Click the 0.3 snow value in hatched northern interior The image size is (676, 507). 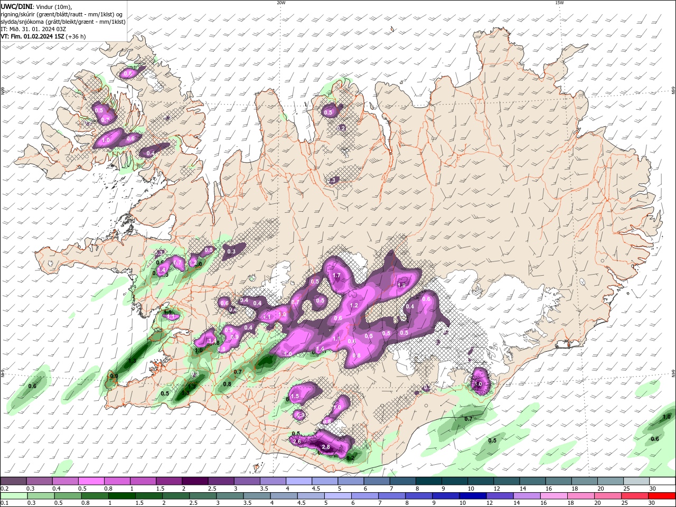pyautogui.click(x=333, y=180)
